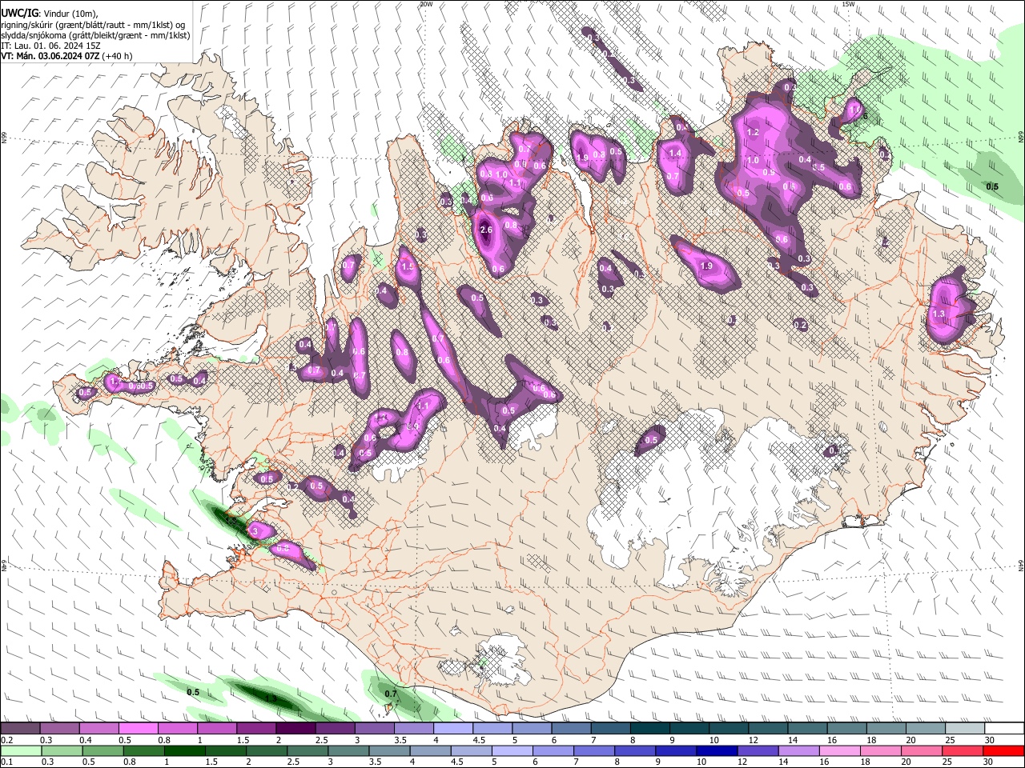Pick the magenta 1.5 snow legend swatch
Screen dimensions: 1025x768
point(256,729)
